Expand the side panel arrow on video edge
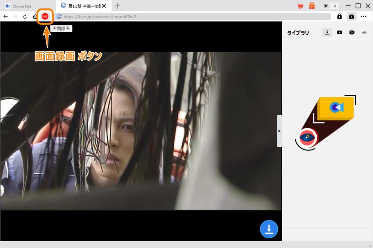 pyautogui.click(x=279, y=131)
